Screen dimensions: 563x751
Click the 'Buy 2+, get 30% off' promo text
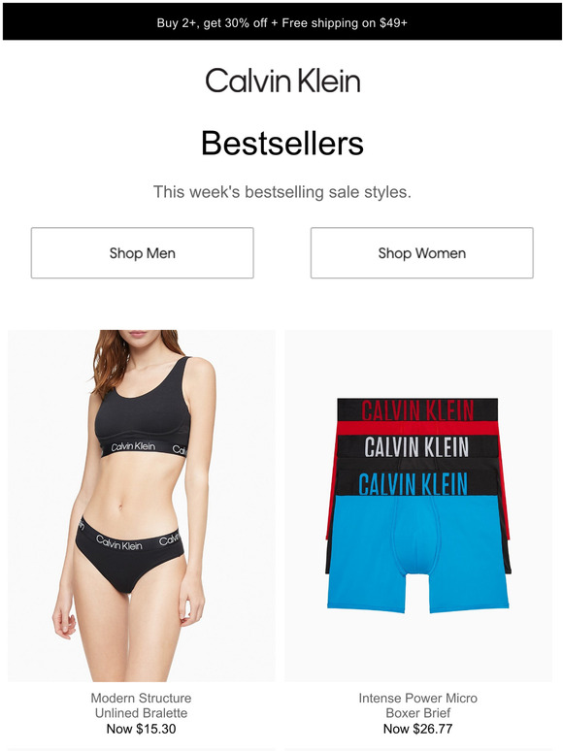212,23
